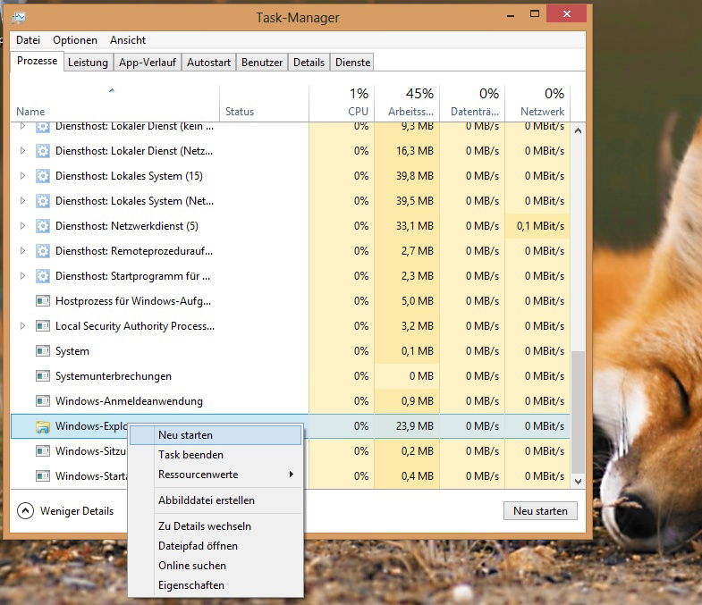Expand Diensthost: Lokales System (15) group

(x=22, y=176)
